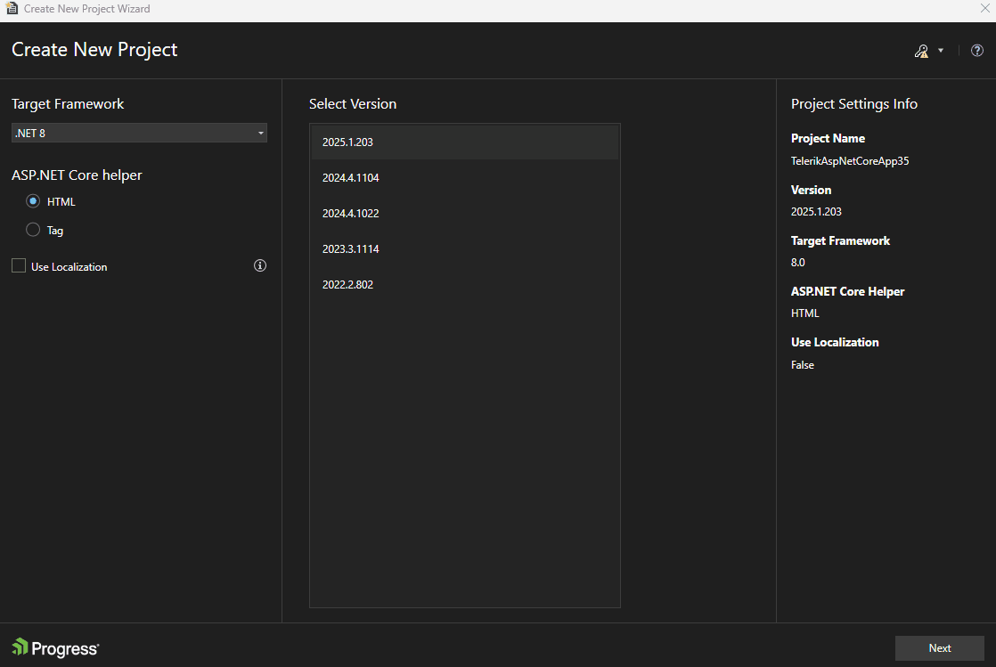Click the Next button
Viewport: 996px width, 667px height.
pyautogui.click(x=940, y=648)
